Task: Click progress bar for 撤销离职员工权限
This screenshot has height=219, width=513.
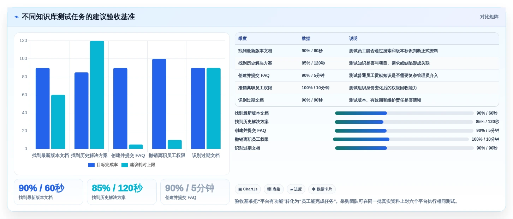Action: coord(401,139)
